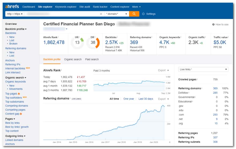Open Best by links' growth in sidebar
Image resolution: width=236 pixels, height=149 pixels.
[17, 127]
